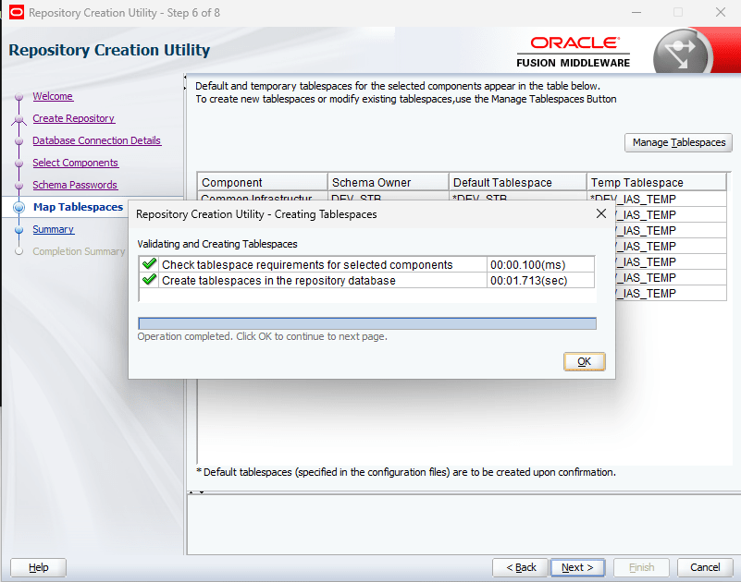Click OK in Creating Tablespaces dialog

point(584,361)
